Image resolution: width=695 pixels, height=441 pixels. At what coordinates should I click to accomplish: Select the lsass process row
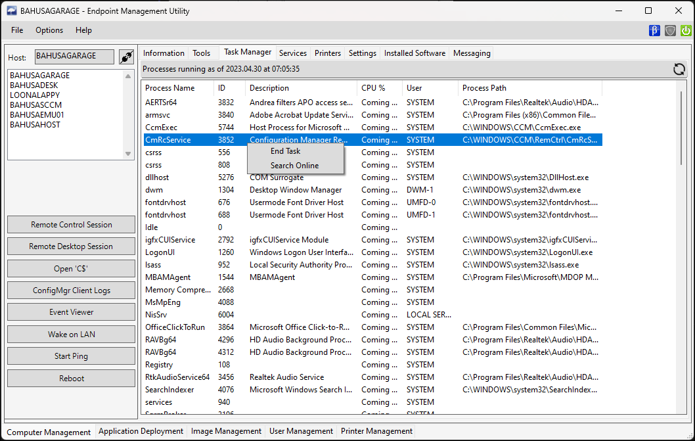point(372,265)
